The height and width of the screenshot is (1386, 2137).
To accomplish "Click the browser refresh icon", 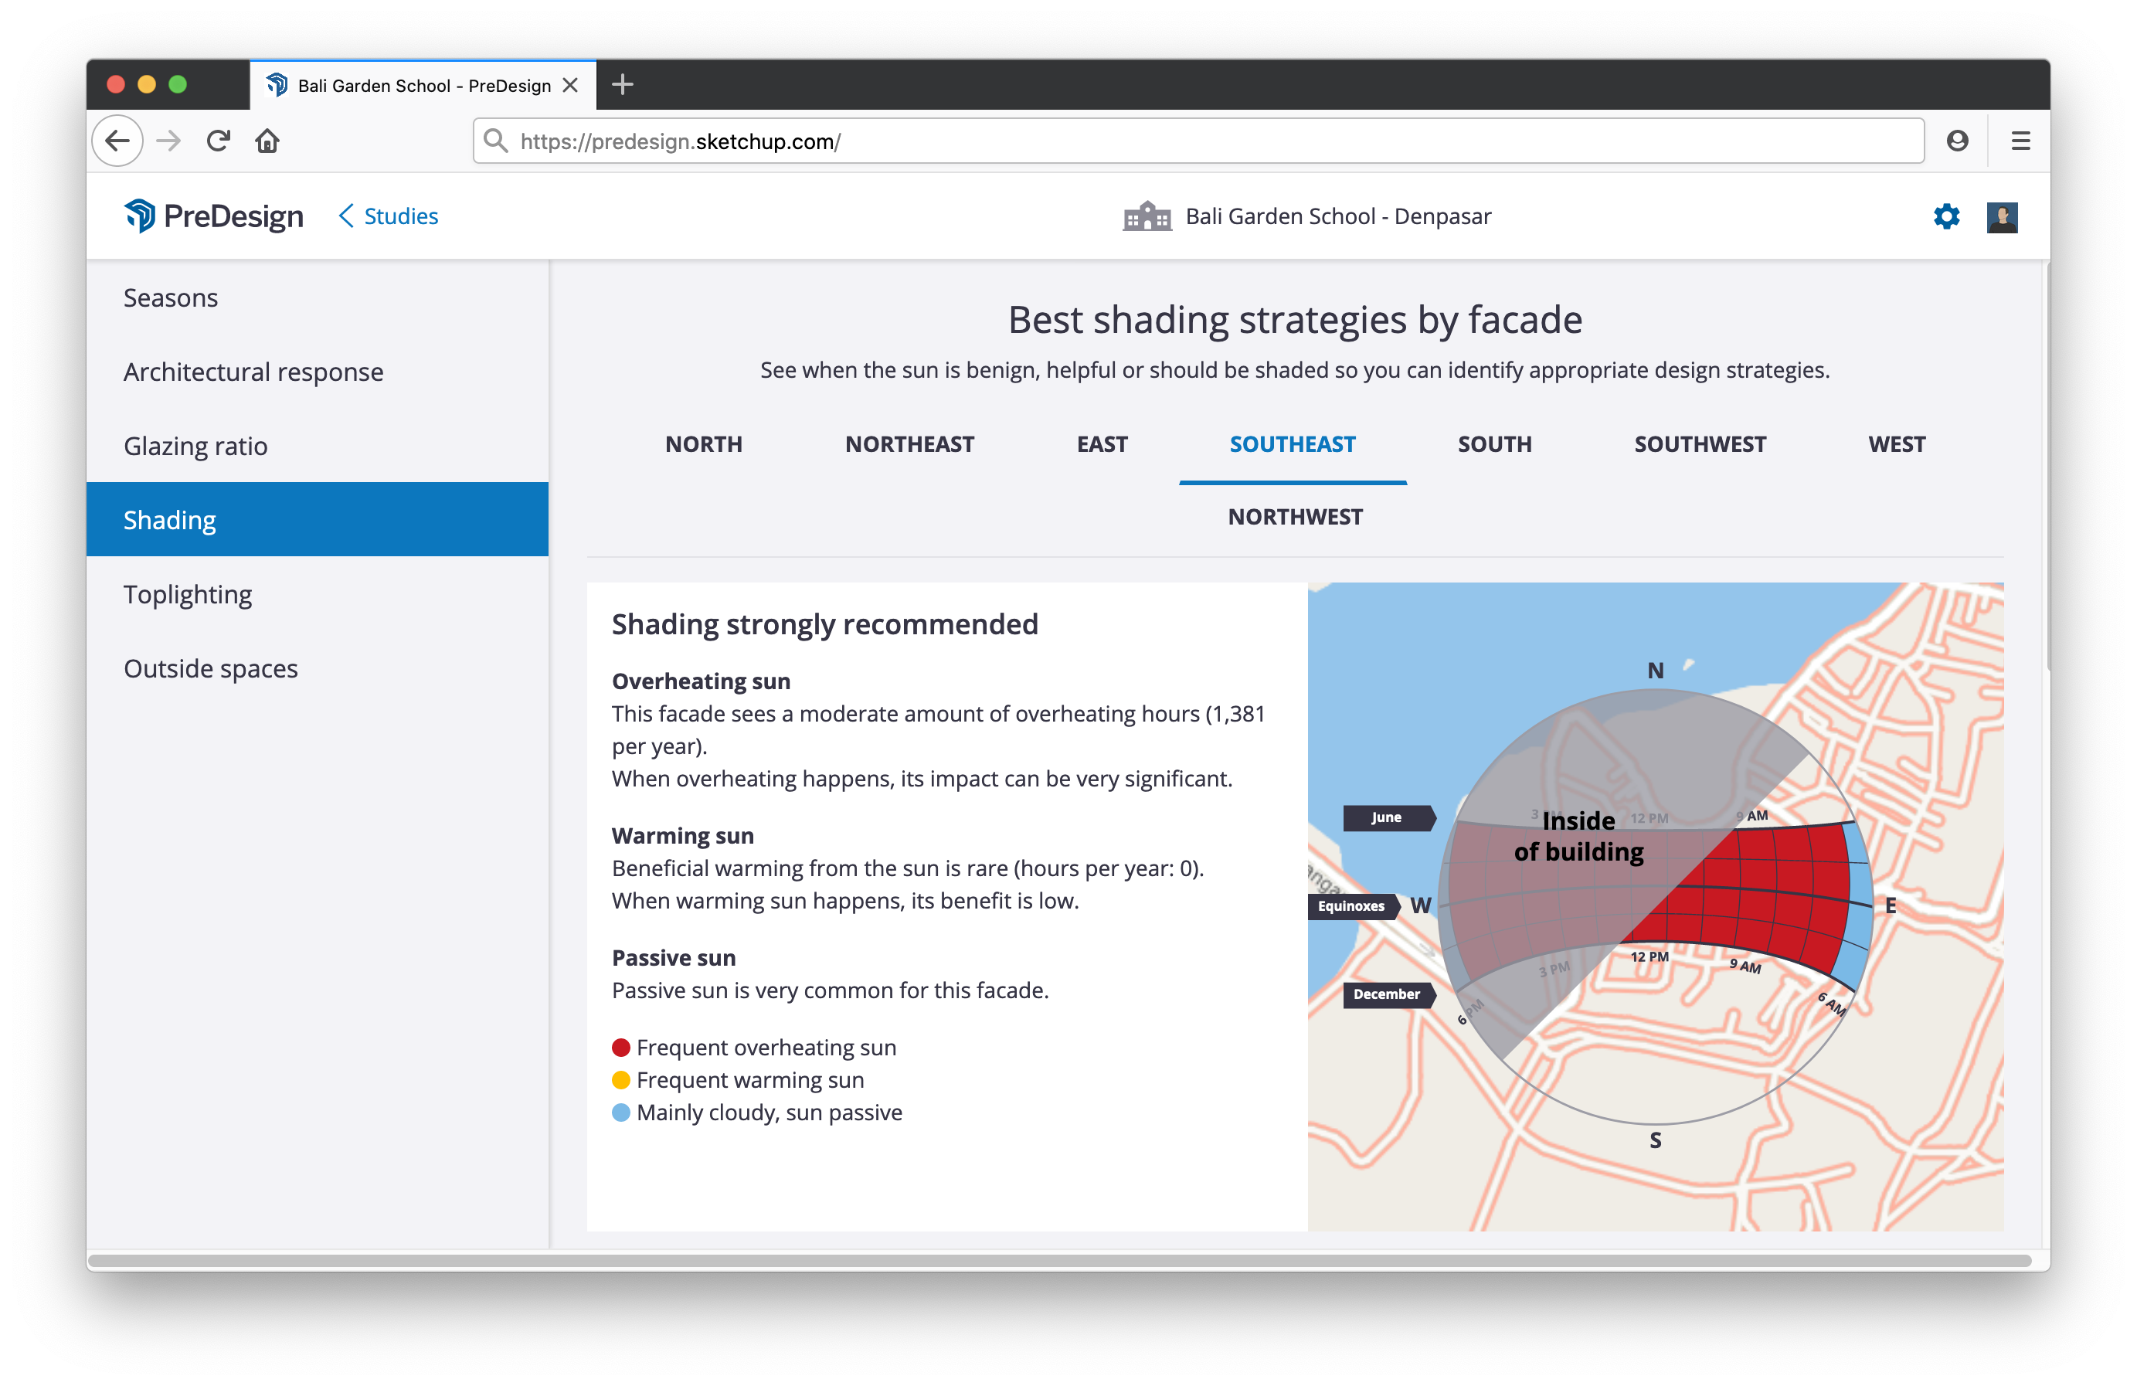I will click(x=218, y=140).
